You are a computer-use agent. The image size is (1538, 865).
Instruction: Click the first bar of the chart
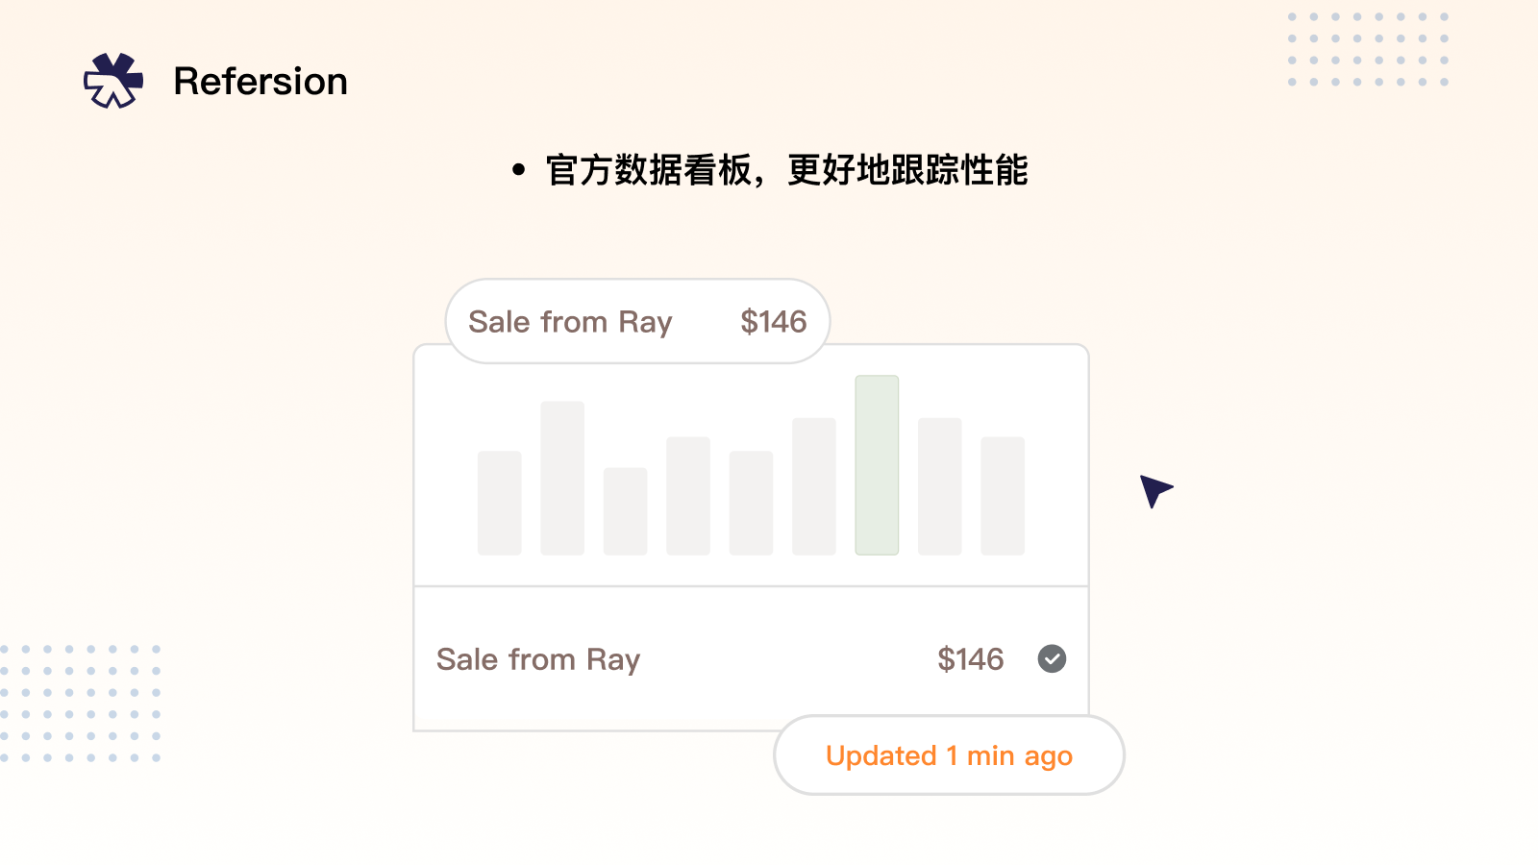[500, 503]
